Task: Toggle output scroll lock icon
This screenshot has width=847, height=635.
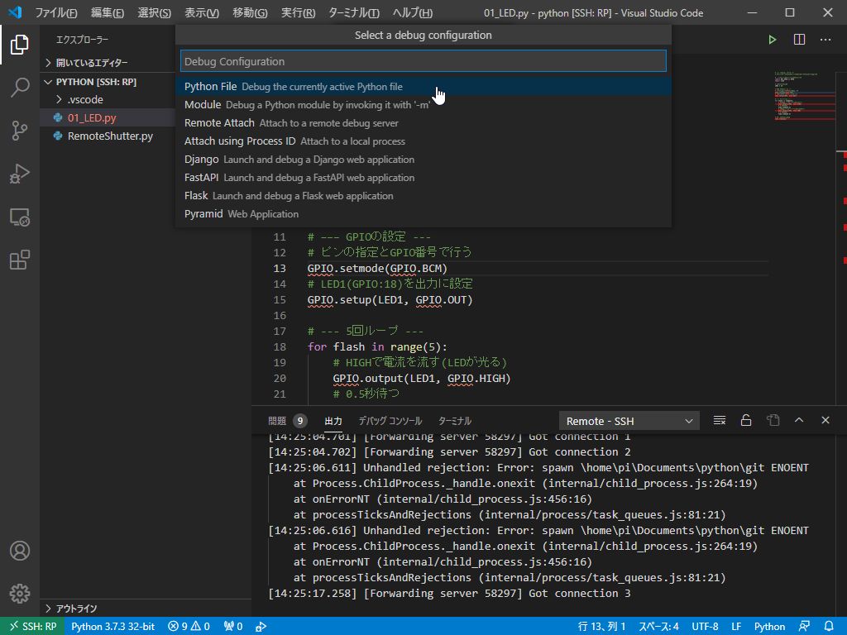Action: [746, 420]
